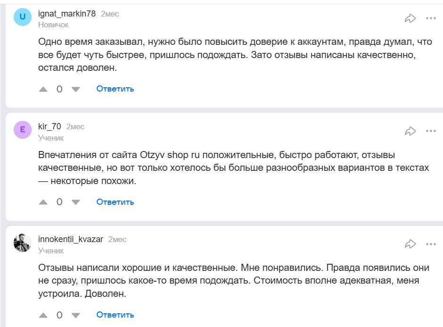This screenshot has height=327, width=443.
Task: Upvote ignat_markin78's comment
Action: [x=43, y=89]
